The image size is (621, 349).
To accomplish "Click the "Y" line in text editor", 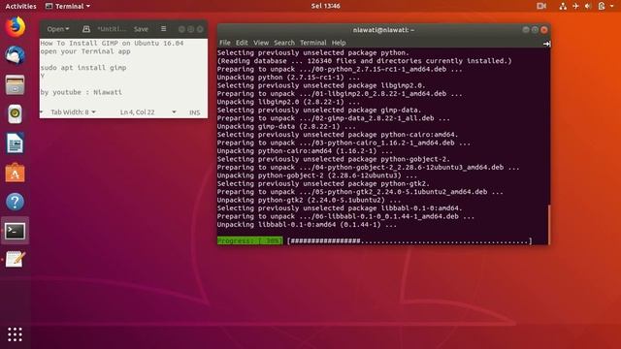I will [x=43, y=76].
